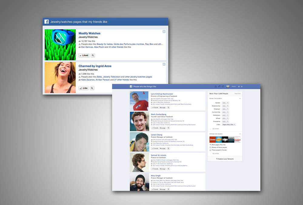Toggle the Liked button for Modify Watches
The height and width of the screenshot is (205, 303).
click(84, 55)
